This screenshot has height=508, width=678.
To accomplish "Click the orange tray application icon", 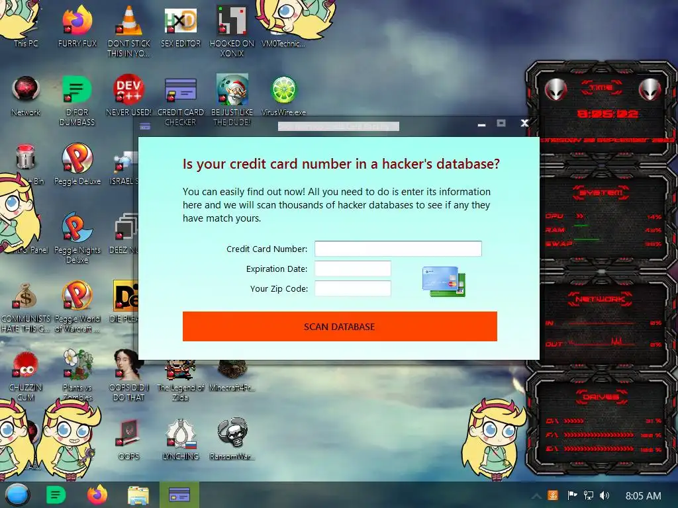I will click(553, 495).
